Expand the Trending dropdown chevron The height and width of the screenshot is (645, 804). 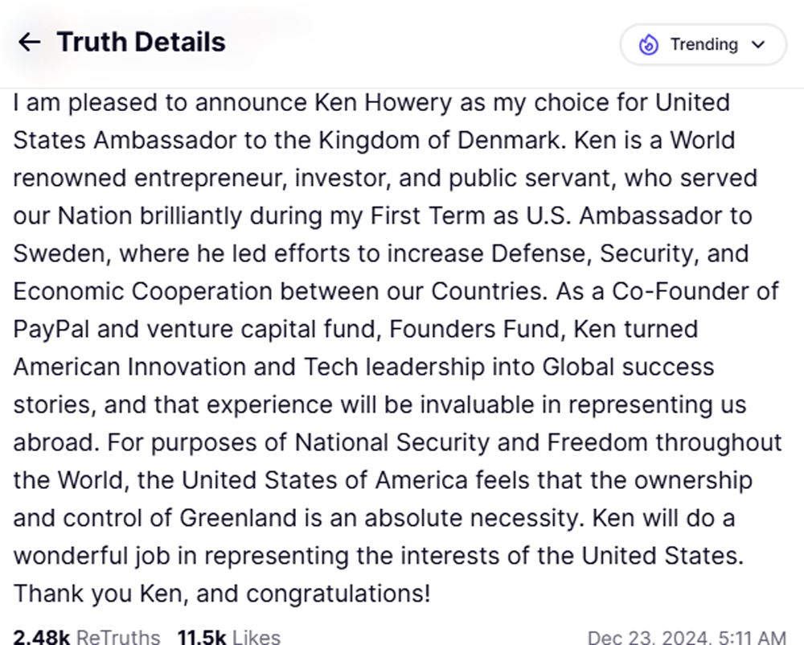click(758, 45)
